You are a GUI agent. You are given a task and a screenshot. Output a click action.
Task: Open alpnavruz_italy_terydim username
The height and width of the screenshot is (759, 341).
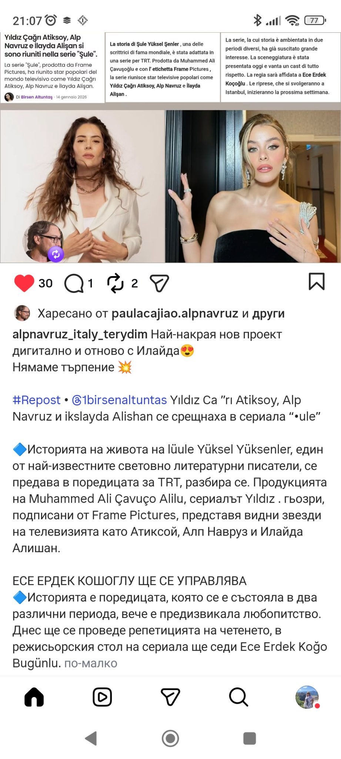pos(80,334)
